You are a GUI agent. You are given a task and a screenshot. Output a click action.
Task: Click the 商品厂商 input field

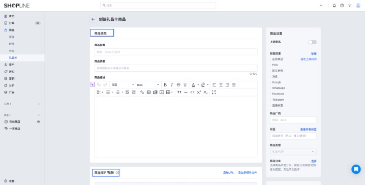pyautogui.click(x=293, y=120)
